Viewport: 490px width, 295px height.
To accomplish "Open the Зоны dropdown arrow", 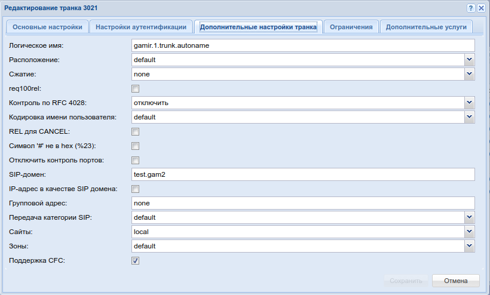I will [469, 246].
